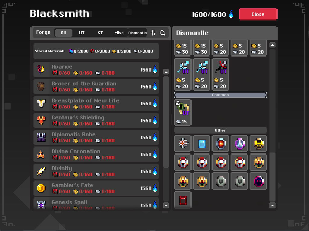Image resolution: width=309 pixels, height=231 pixels.
Task: Select the Avarice ring icon
Action: pyautogui.click(x=41, y=69)
